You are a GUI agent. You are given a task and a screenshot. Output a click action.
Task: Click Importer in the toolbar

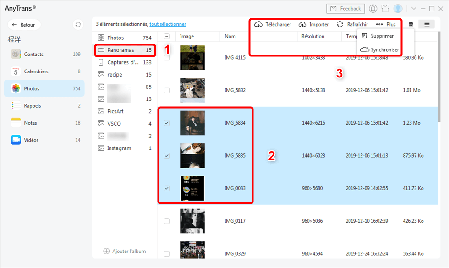pyautogui.click(x=313, y=25)
